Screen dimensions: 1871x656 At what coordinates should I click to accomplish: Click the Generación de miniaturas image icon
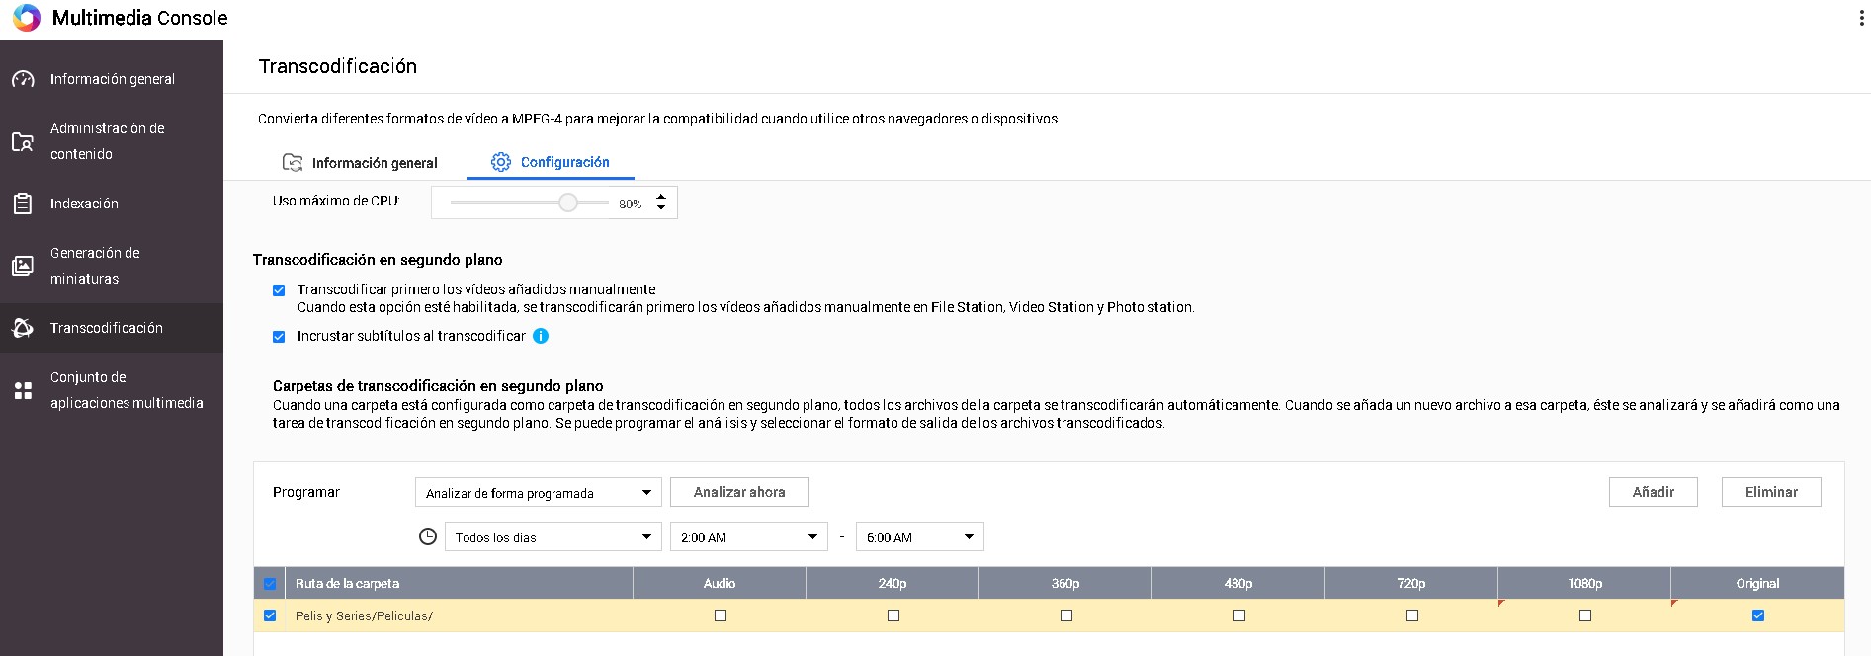23,266
